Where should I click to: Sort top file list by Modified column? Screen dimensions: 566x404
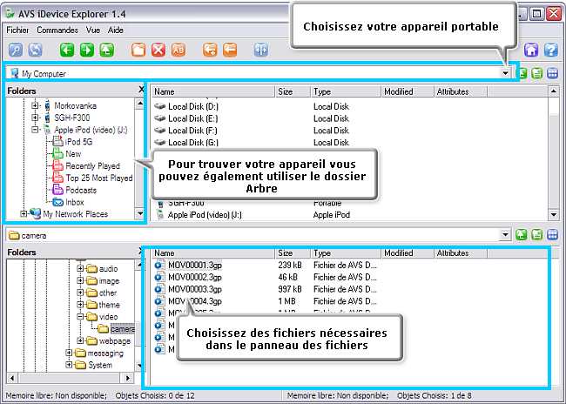(407, 91)
